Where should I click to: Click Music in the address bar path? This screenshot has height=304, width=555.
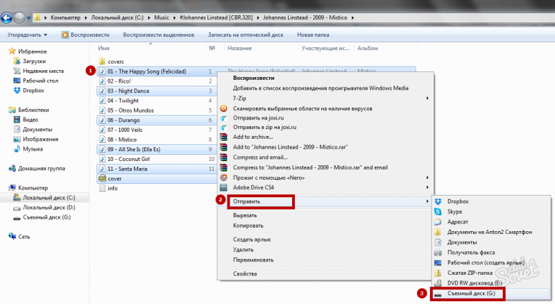click(162, 17)
